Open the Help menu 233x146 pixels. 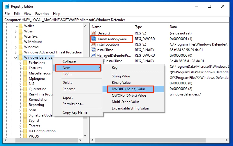[x=57, y=14]
